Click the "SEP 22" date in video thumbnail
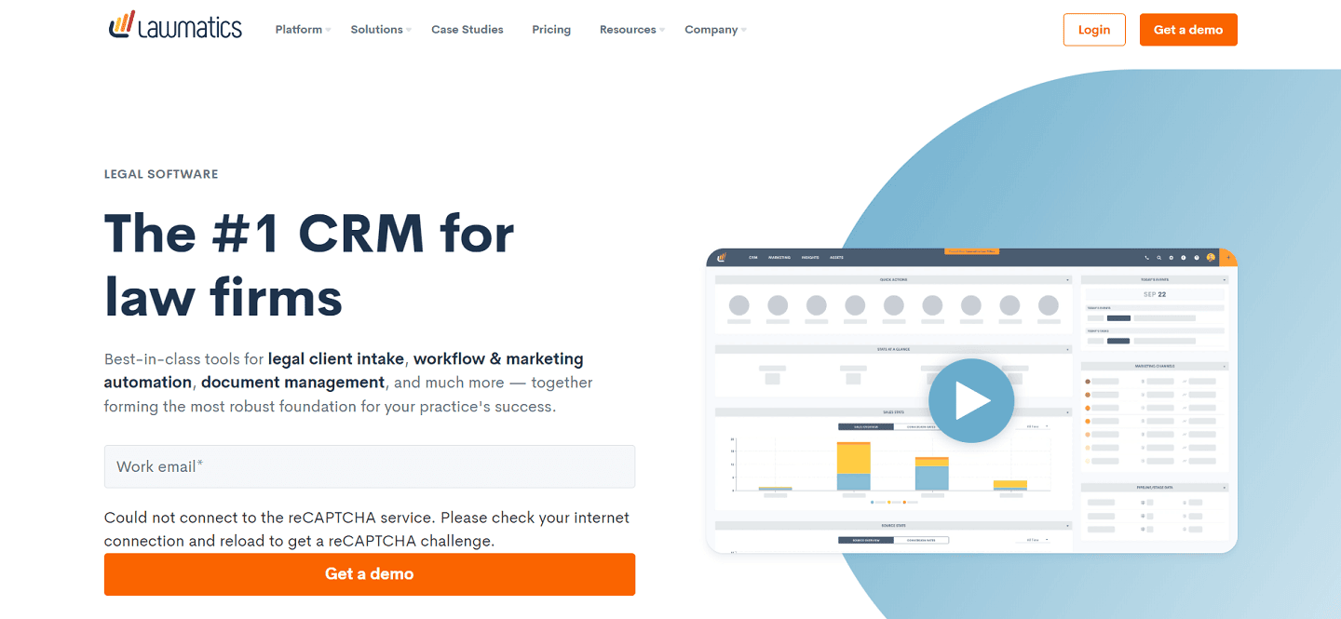The width and height of the screenshot is (1341, 619). coord(1154,294)
